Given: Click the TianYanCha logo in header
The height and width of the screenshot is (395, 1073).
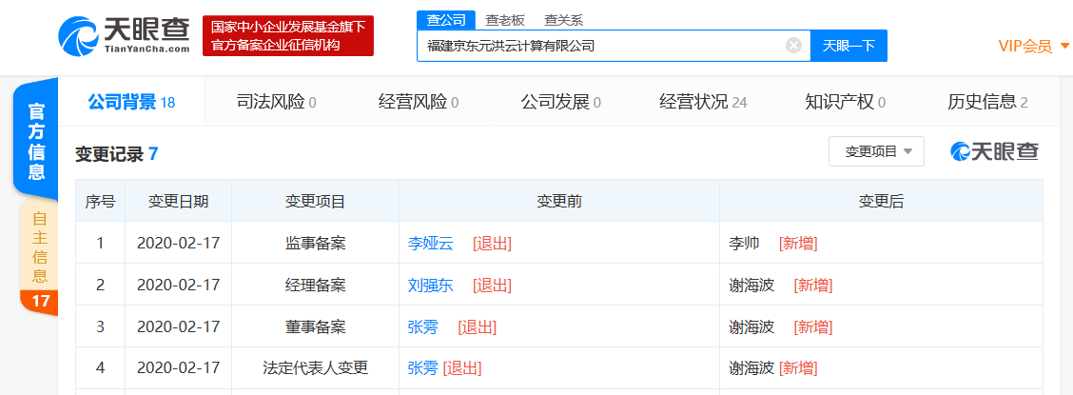Looking at the screenshot, I should pyautogui.click(x=124, y=35).
